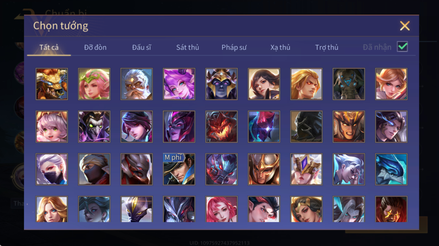Switch to the Đỡ đòn tab
The height and width of the screenshot is (246, 439).
tap(95, 47)
